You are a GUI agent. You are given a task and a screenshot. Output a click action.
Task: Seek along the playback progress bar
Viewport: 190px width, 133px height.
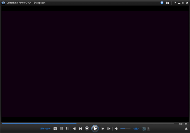pos(88,124)
